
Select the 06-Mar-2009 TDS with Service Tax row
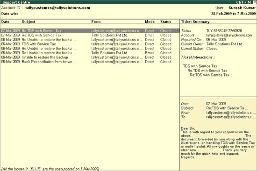coord(90,44)
